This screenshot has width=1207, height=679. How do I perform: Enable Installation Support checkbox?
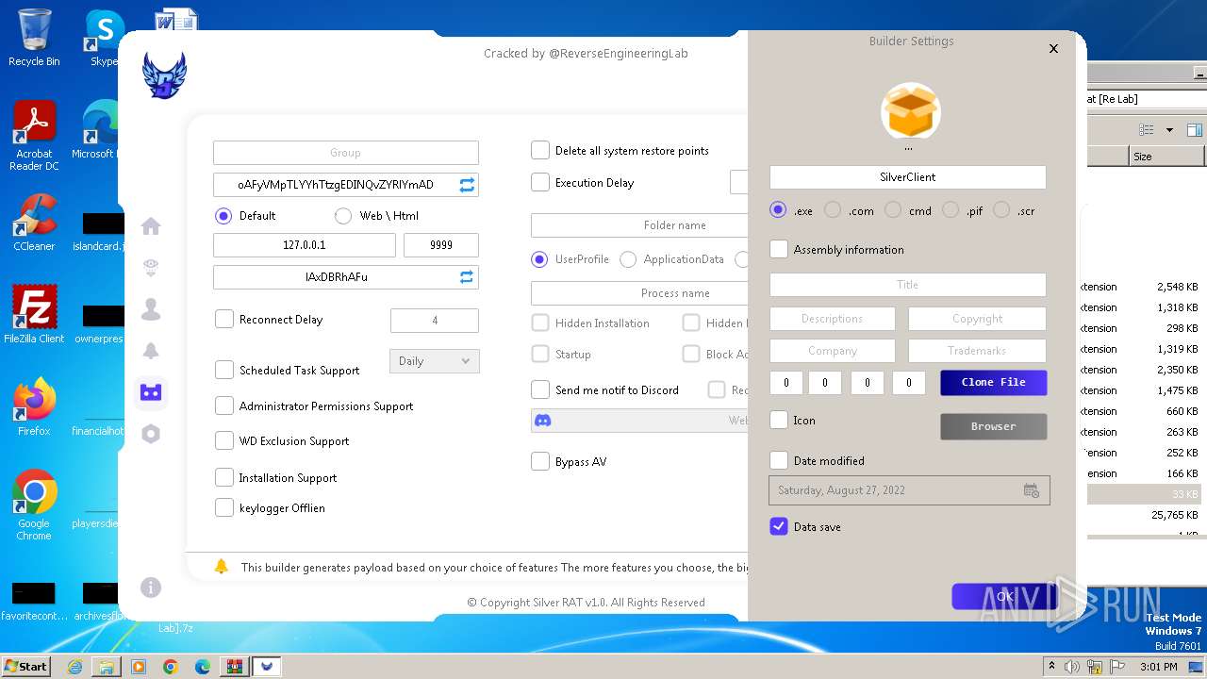click(x=224, y=477)
